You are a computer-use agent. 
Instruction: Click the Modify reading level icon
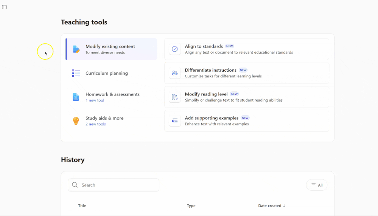coord(175,97)
